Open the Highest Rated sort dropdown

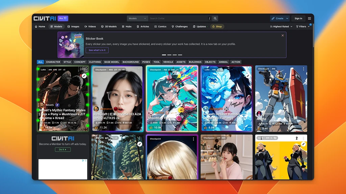[x=281, y=26]
